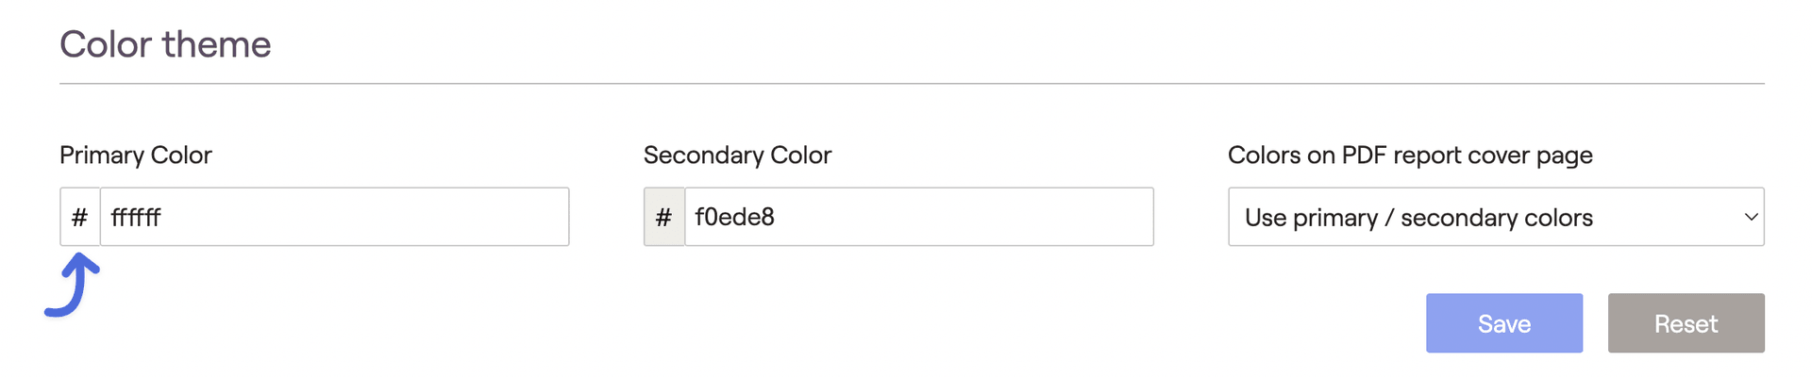Select the ffffff hex value text

136,218
